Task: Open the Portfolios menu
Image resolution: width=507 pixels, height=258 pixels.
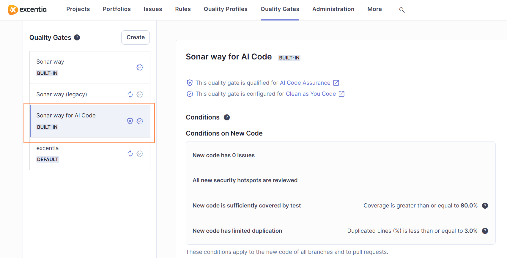Action: point(117,9)
